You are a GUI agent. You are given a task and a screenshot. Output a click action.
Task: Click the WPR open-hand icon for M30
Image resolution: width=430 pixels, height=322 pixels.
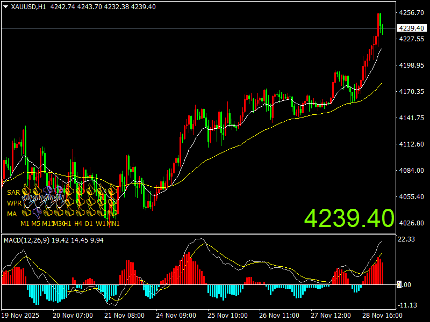(58, 202)
